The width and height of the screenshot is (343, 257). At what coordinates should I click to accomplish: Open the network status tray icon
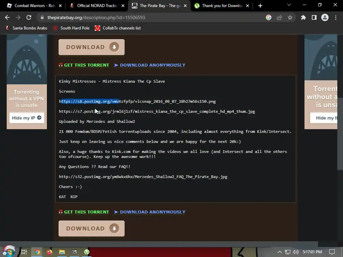tap(288, 252)
